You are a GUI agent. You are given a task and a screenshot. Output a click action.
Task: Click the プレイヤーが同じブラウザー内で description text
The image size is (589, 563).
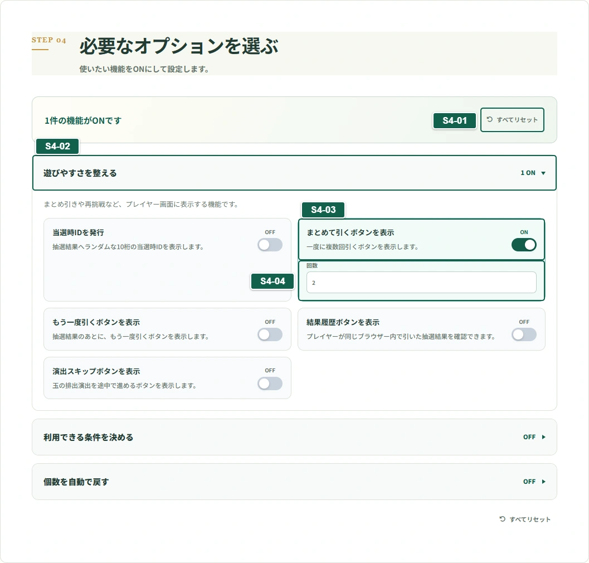click(x=401, y=337)
